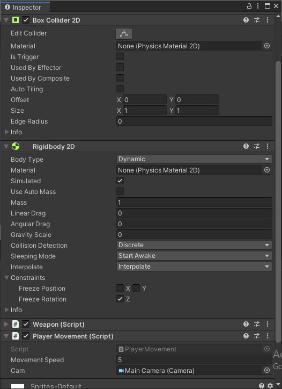Select the Inspector tab
This screenshot has width=282, height=389.
pos(25,7)
